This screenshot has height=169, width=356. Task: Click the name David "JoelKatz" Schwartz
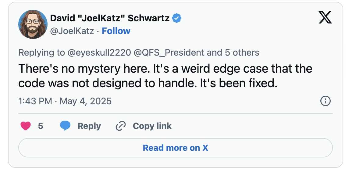click(x=110, y=18)
